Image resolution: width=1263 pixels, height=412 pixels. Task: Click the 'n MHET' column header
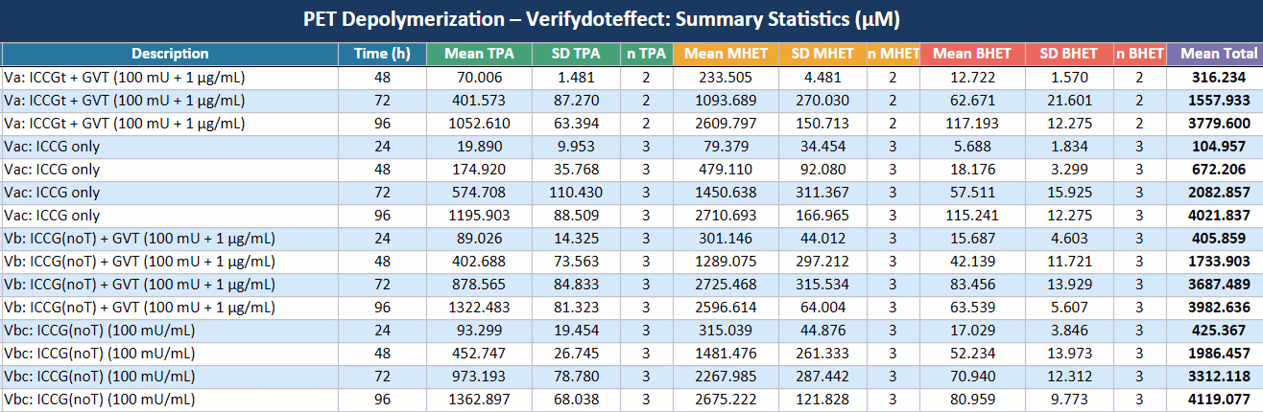[894, 54]
